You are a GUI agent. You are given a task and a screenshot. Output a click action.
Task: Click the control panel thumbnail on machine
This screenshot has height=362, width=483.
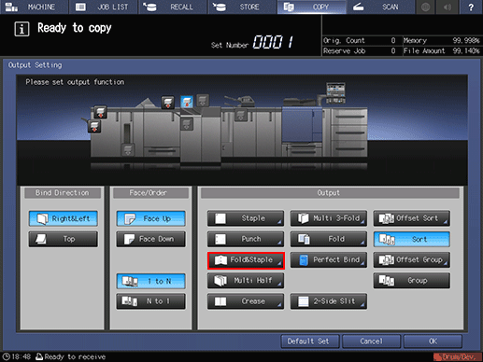tap(335, 92)
